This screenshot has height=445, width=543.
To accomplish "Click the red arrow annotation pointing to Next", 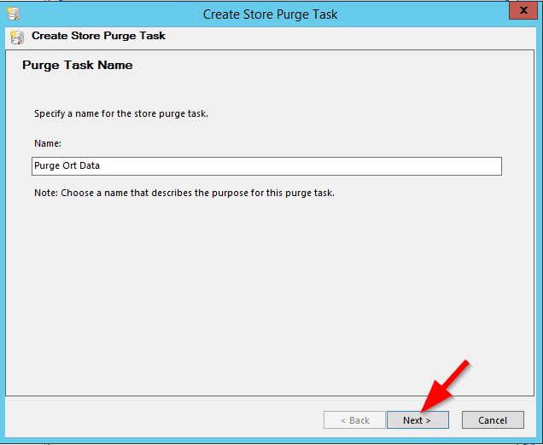I will coord(445,386).
